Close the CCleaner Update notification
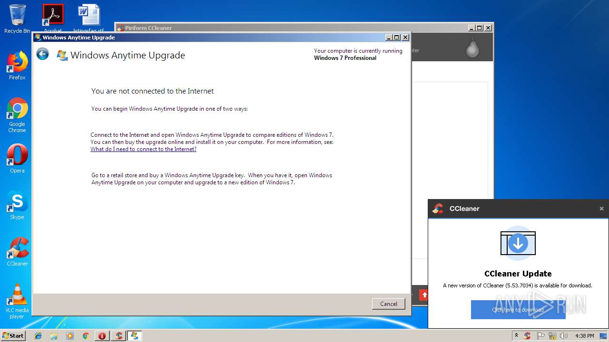The width and height of the screenshot is (609, 342). click(601, 209)
